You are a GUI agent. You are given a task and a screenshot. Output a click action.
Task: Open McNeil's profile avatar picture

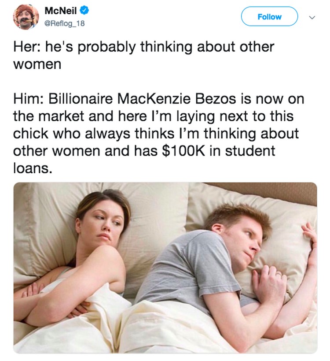pyautogui.click(x=26, y=17)
